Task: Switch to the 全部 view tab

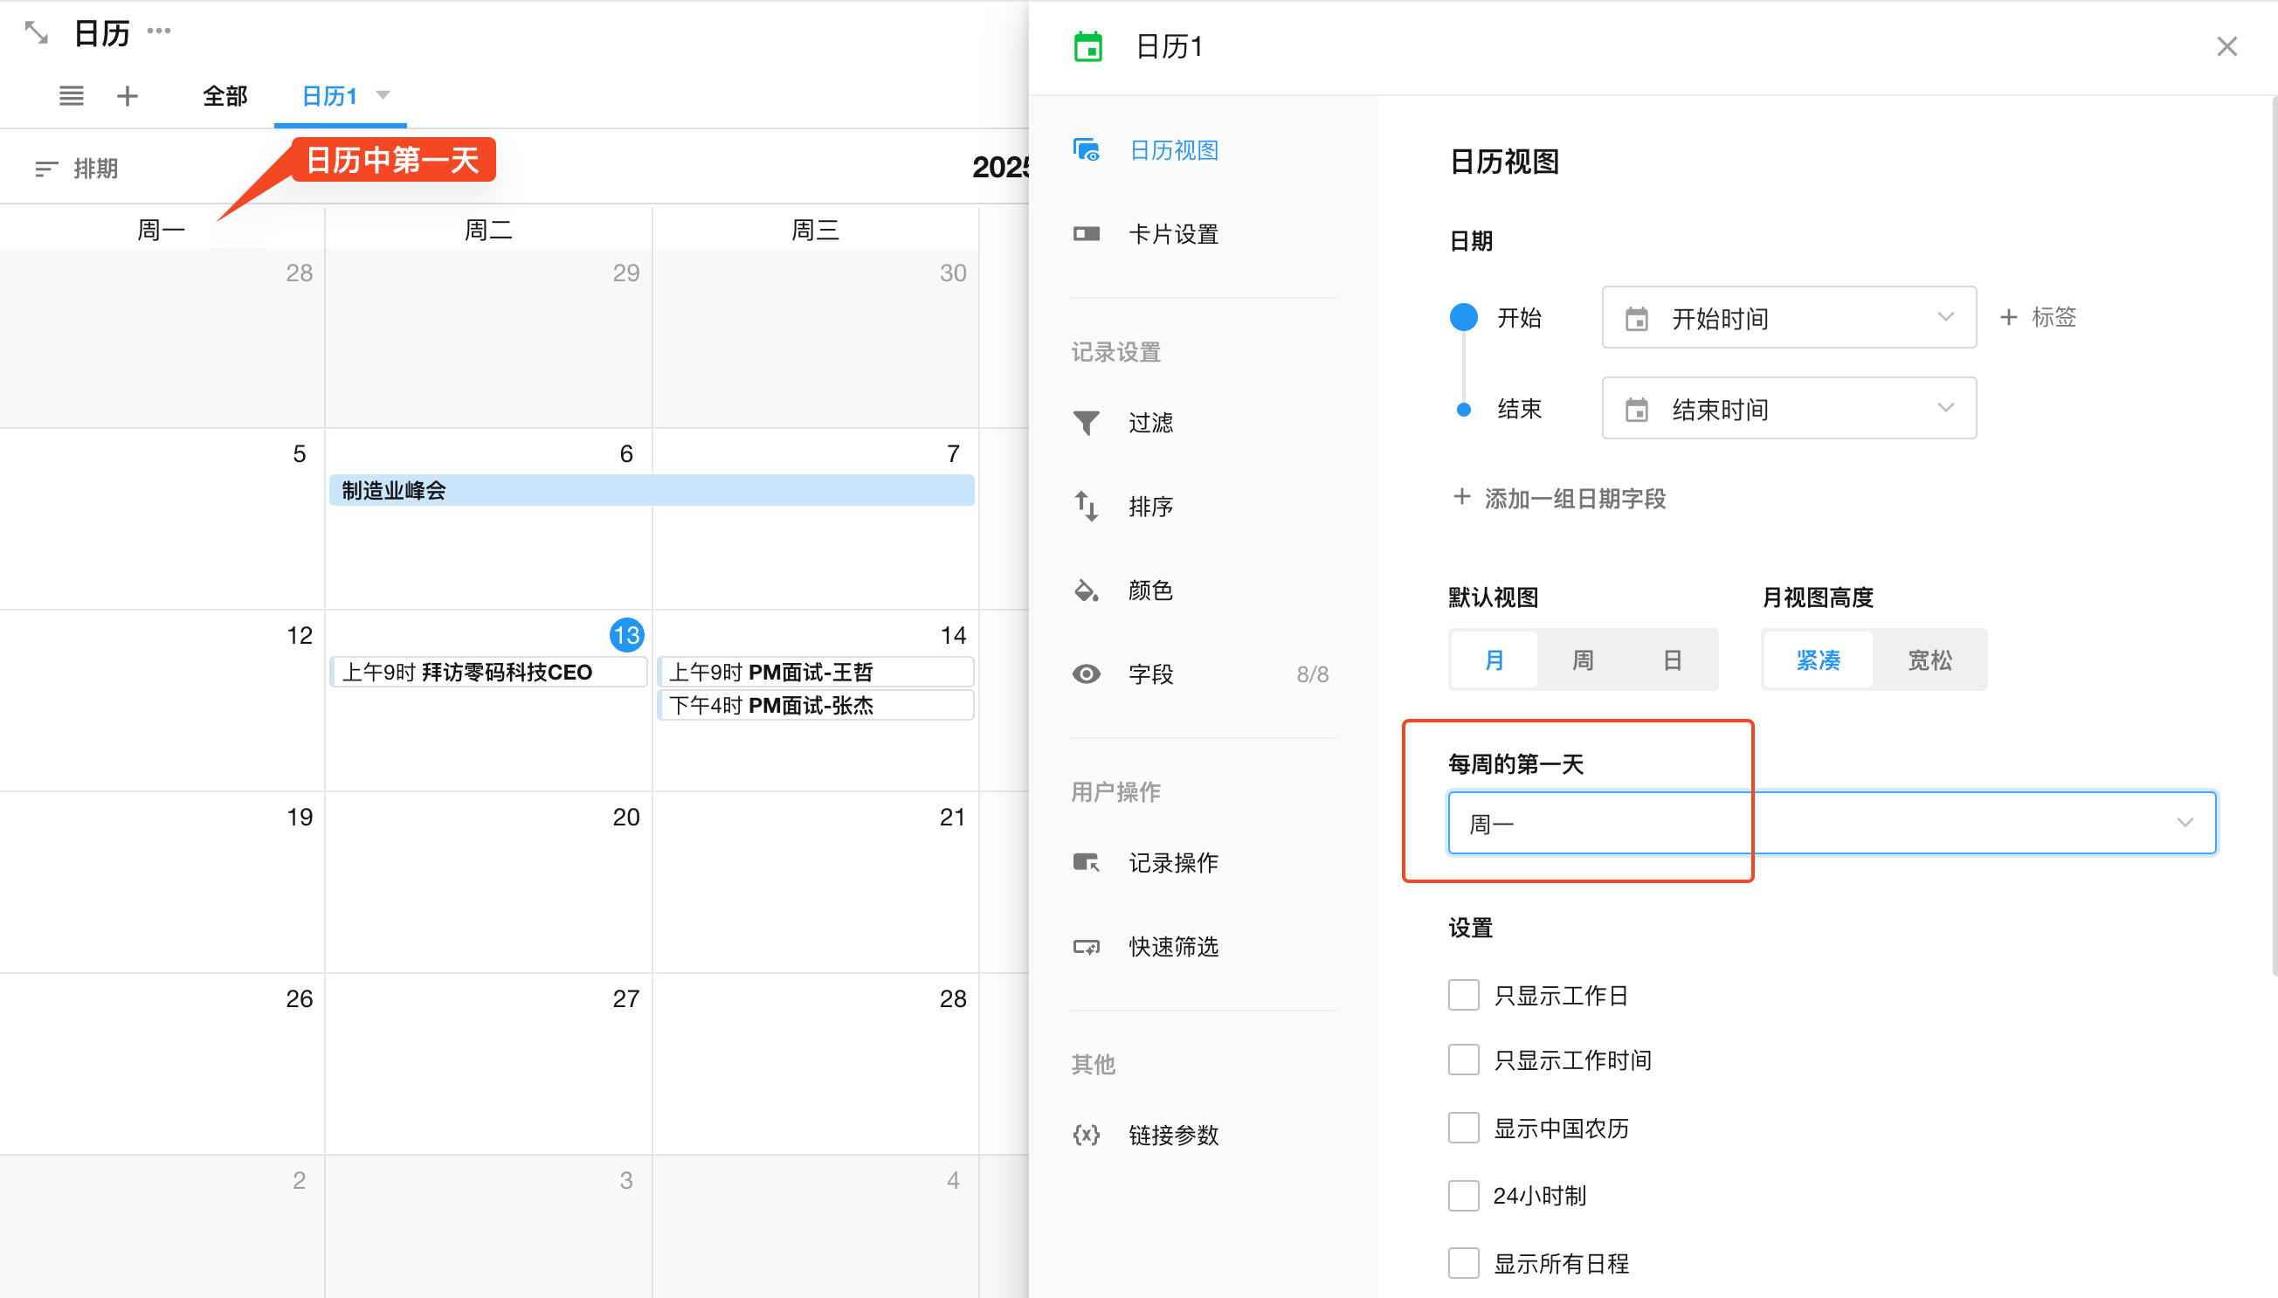Action: tap(224, 95)
